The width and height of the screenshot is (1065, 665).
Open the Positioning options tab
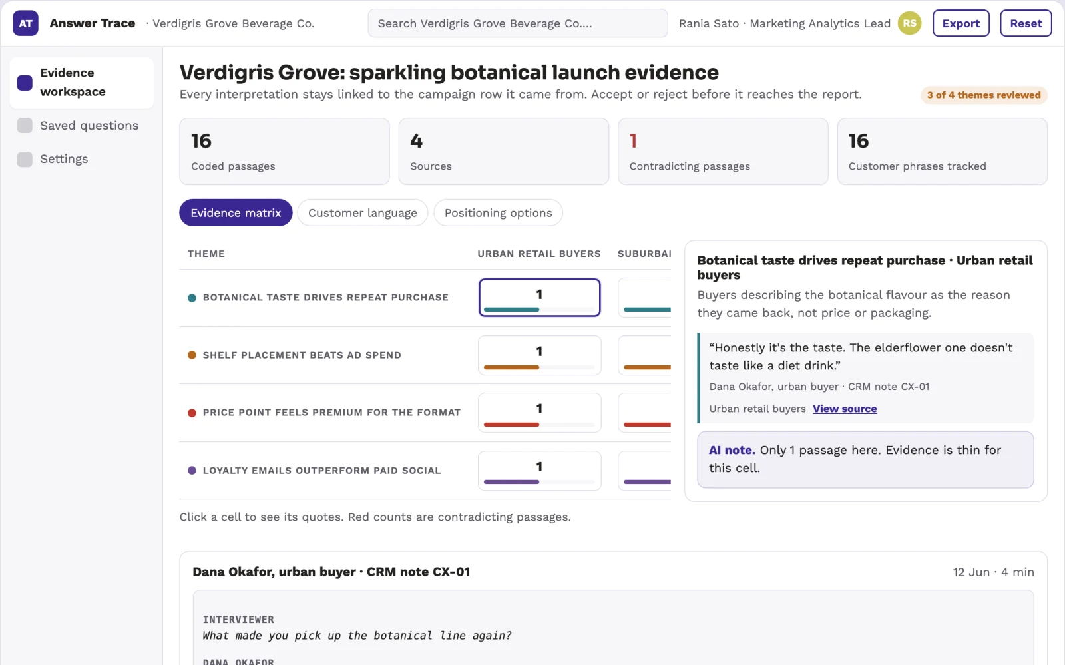pos(498,213)
